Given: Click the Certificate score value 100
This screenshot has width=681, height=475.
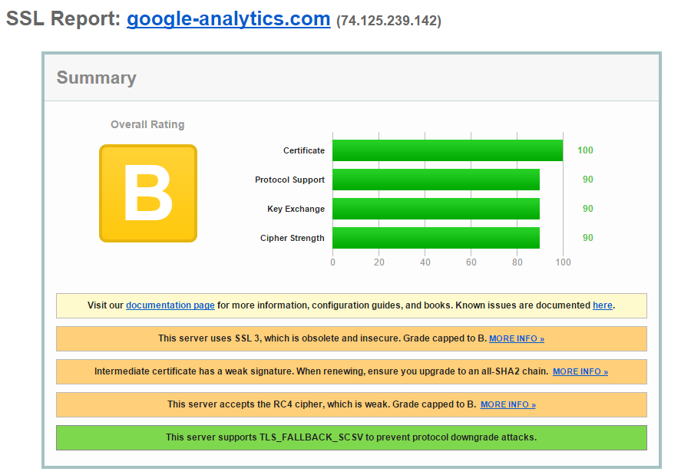Looking at the screenshot, I should pos(585,150).
